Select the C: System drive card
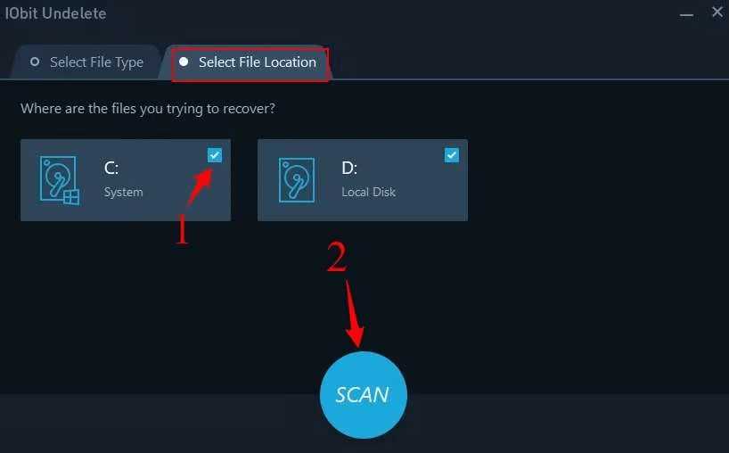Viewport: 729px width, 453px height. (126, 180)
